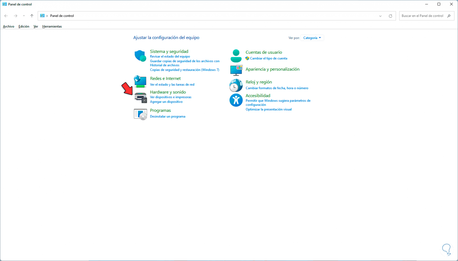Minimize the Panel de control window
This screenshot has height=261, width=458.
coord(427,4)
